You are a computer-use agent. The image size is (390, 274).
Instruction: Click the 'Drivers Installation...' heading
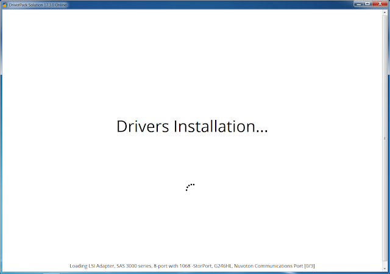[192, 127]
